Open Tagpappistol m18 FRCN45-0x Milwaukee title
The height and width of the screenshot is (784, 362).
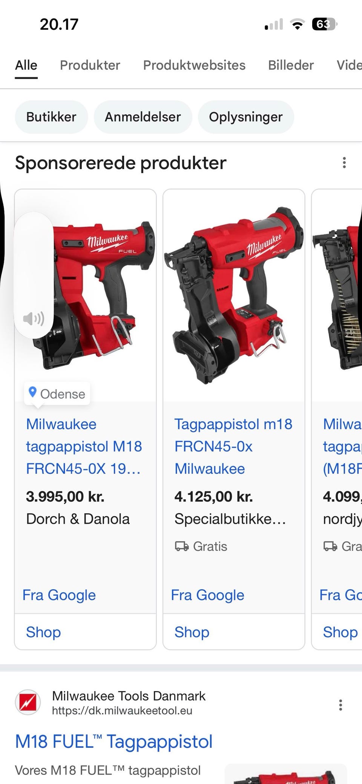[233, 446]
